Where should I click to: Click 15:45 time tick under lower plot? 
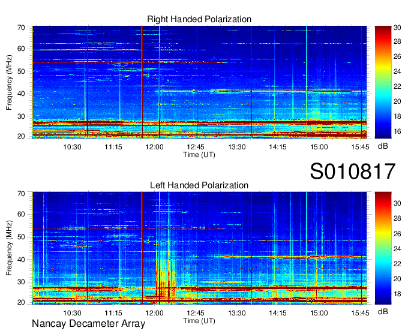tap(360, 313)
